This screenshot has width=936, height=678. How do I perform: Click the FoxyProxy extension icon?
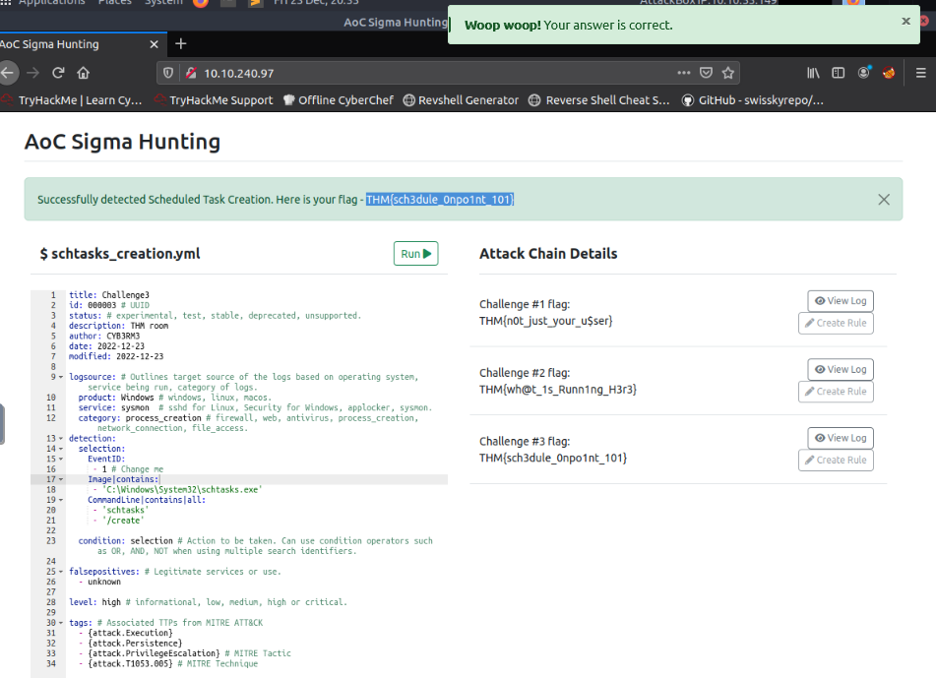[x=889, y=73]
